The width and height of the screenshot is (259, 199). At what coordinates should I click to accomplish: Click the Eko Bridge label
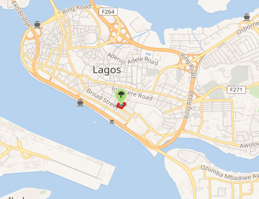(21, 13)
